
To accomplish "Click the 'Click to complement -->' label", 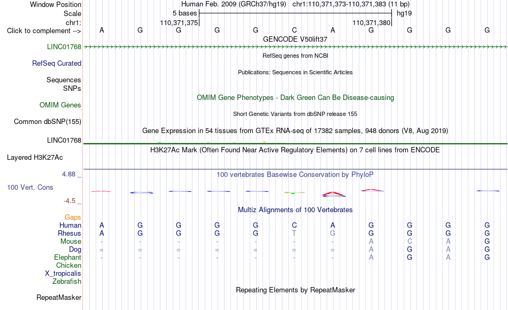I will pyautogui.click(x=44, y=31).
